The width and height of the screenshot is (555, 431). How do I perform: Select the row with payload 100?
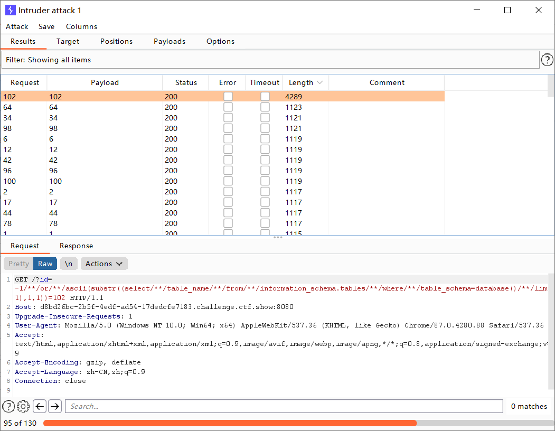coord(223,181)
